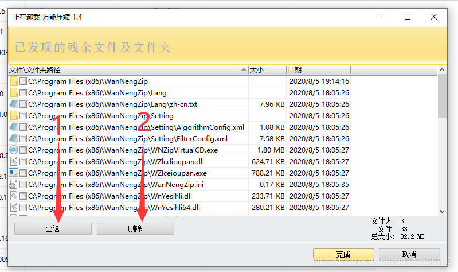Click the scrollbar down arrow
This screenshot has width=458, height=272.
coord(442,211)
